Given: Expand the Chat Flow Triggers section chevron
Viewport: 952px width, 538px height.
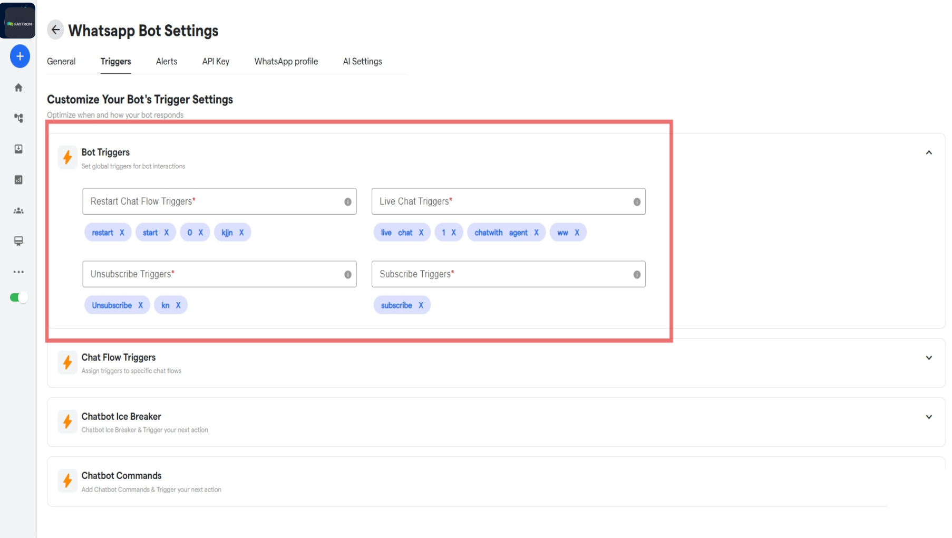Looking at the screenshot, I should pos(929,358).
